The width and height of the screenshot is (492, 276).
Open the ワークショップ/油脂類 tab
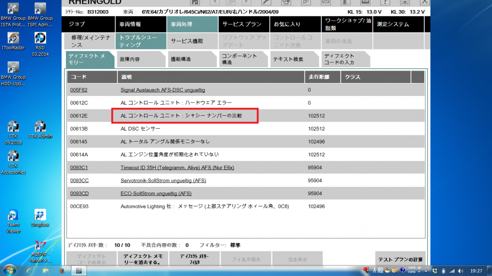pyautogui.click(x=347, y=24)
